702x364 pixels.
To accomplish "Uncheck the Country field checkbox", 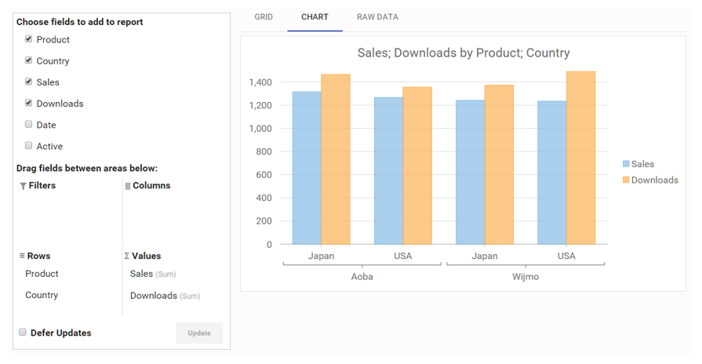I will coord(29,60).
